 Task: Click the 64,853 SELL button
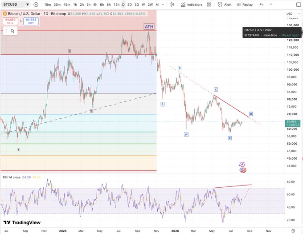[x=10, y=21]
